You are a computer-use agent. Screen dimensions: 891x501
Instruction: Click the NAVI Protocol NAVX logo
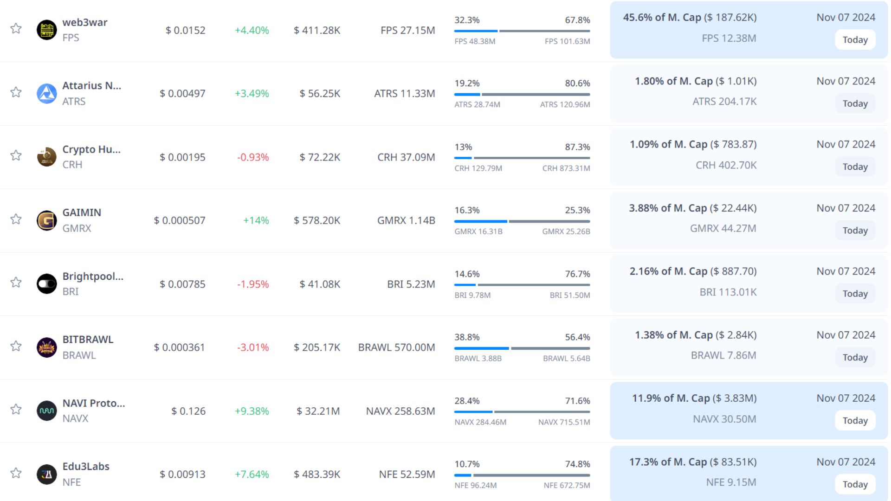[46, 411]
